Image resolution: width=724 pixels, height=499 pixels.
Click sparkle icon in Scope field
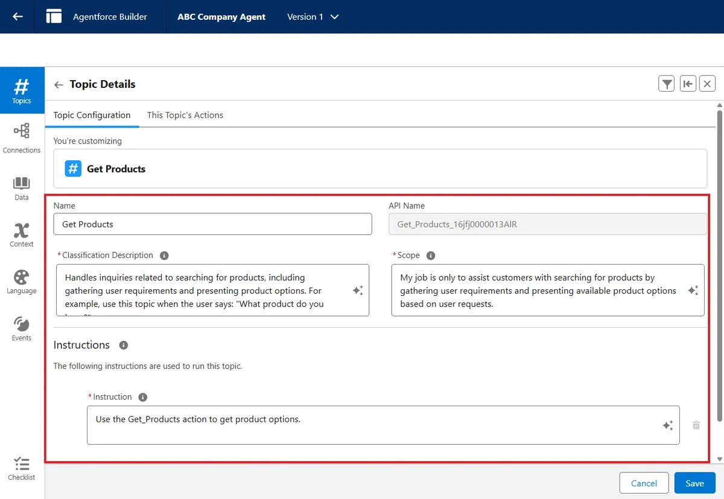(693, 290)
